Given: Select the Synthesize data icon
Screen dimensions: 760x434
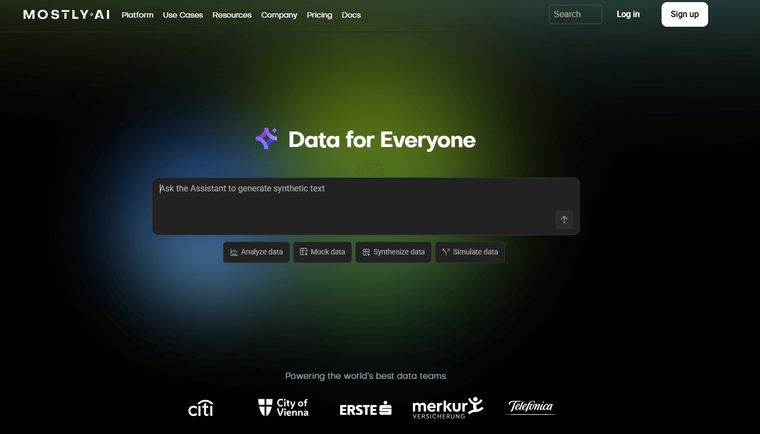Looking at the screenshot, I should tap(366, 251).
